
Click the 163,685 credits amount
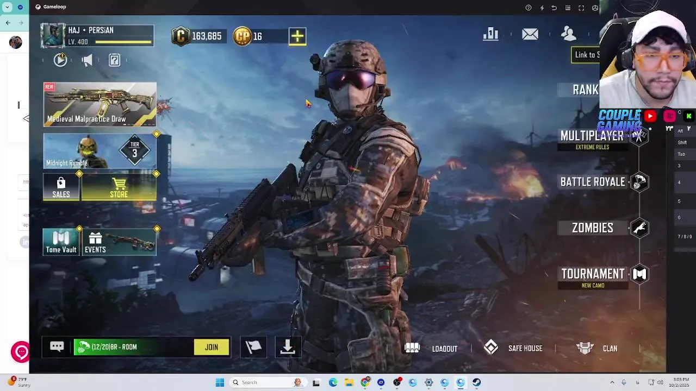tap(207, 36)
